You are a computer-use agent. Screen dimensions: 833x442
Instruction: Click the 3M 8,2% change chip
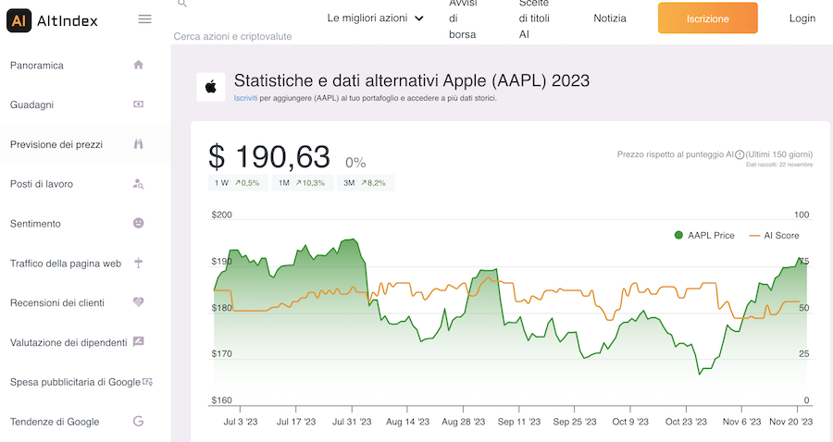366,182
